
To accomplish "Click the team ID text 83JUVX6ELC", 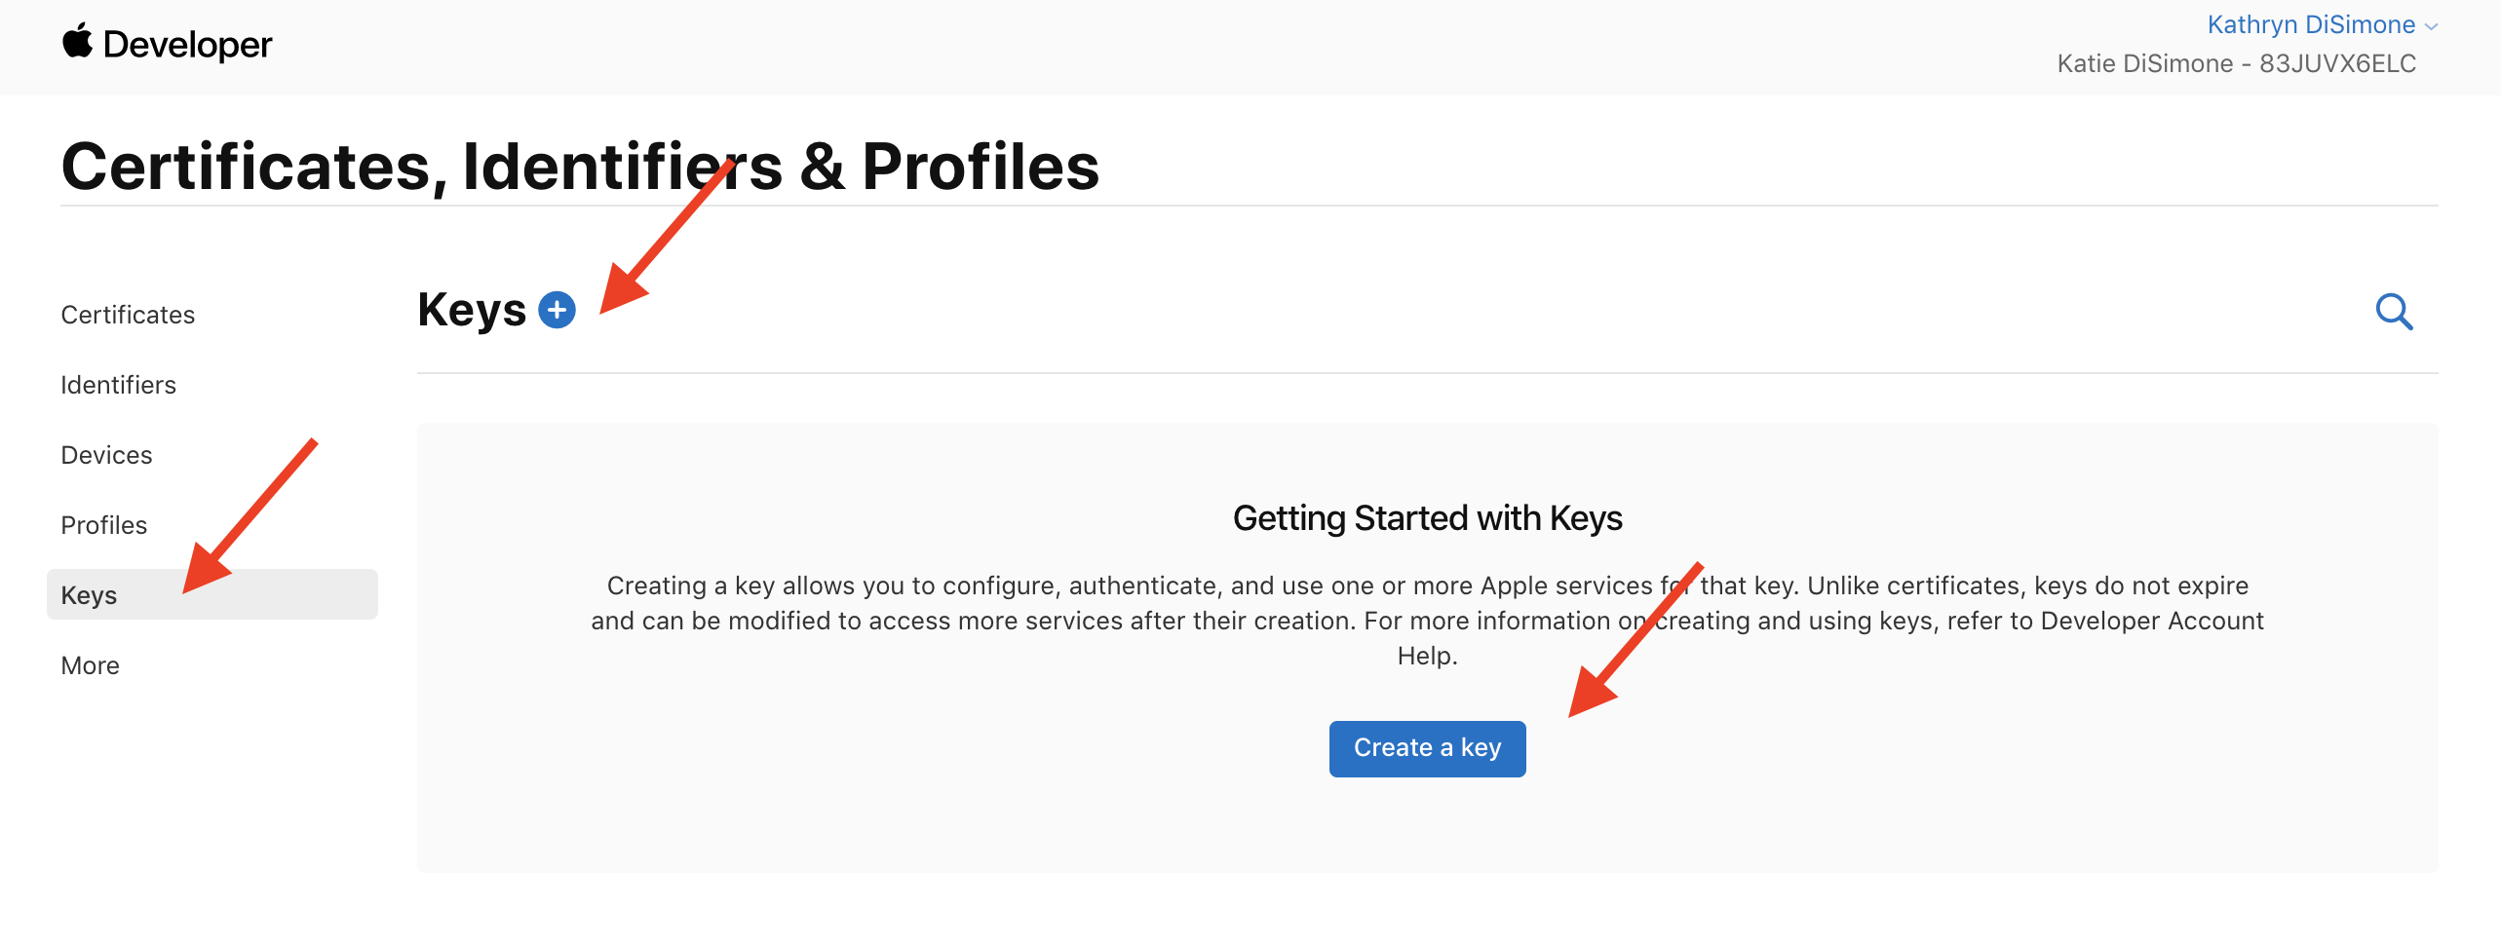I will (2337, 64).
